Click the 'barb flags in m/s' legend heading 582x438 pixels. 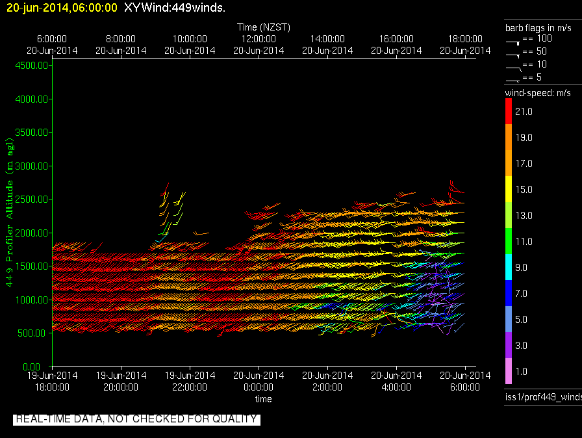pyautogui.click(x=538, y=28)
